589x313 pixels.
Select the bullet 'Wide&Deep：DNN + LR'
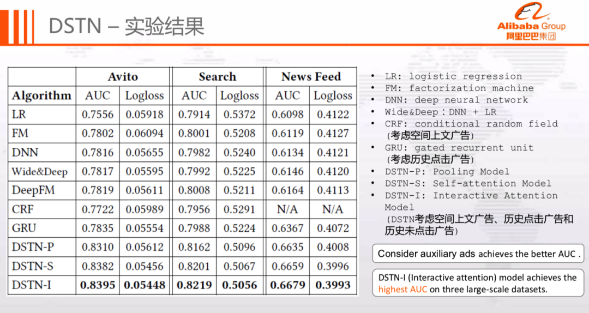tap(440, 112)
